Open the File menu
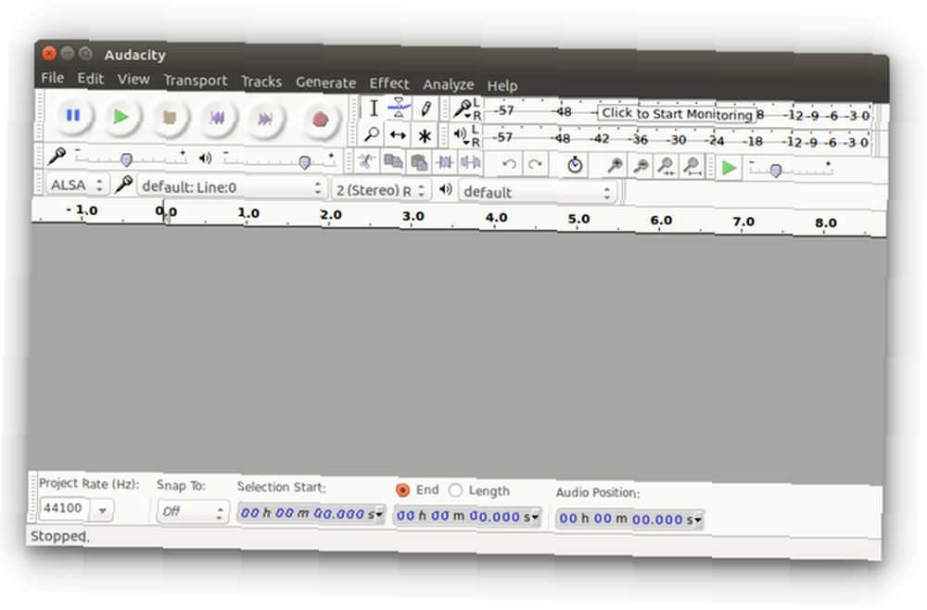This screenshot has width=927, height=610. [x=52, y=78]
